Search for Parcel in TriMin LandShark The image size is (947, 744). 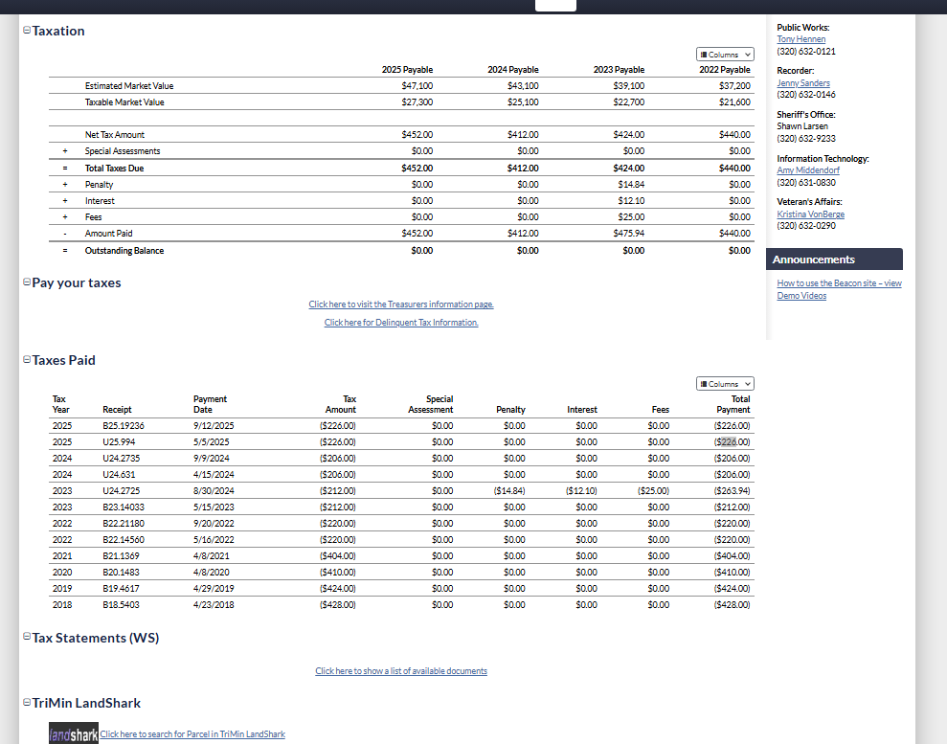(192, 734)
